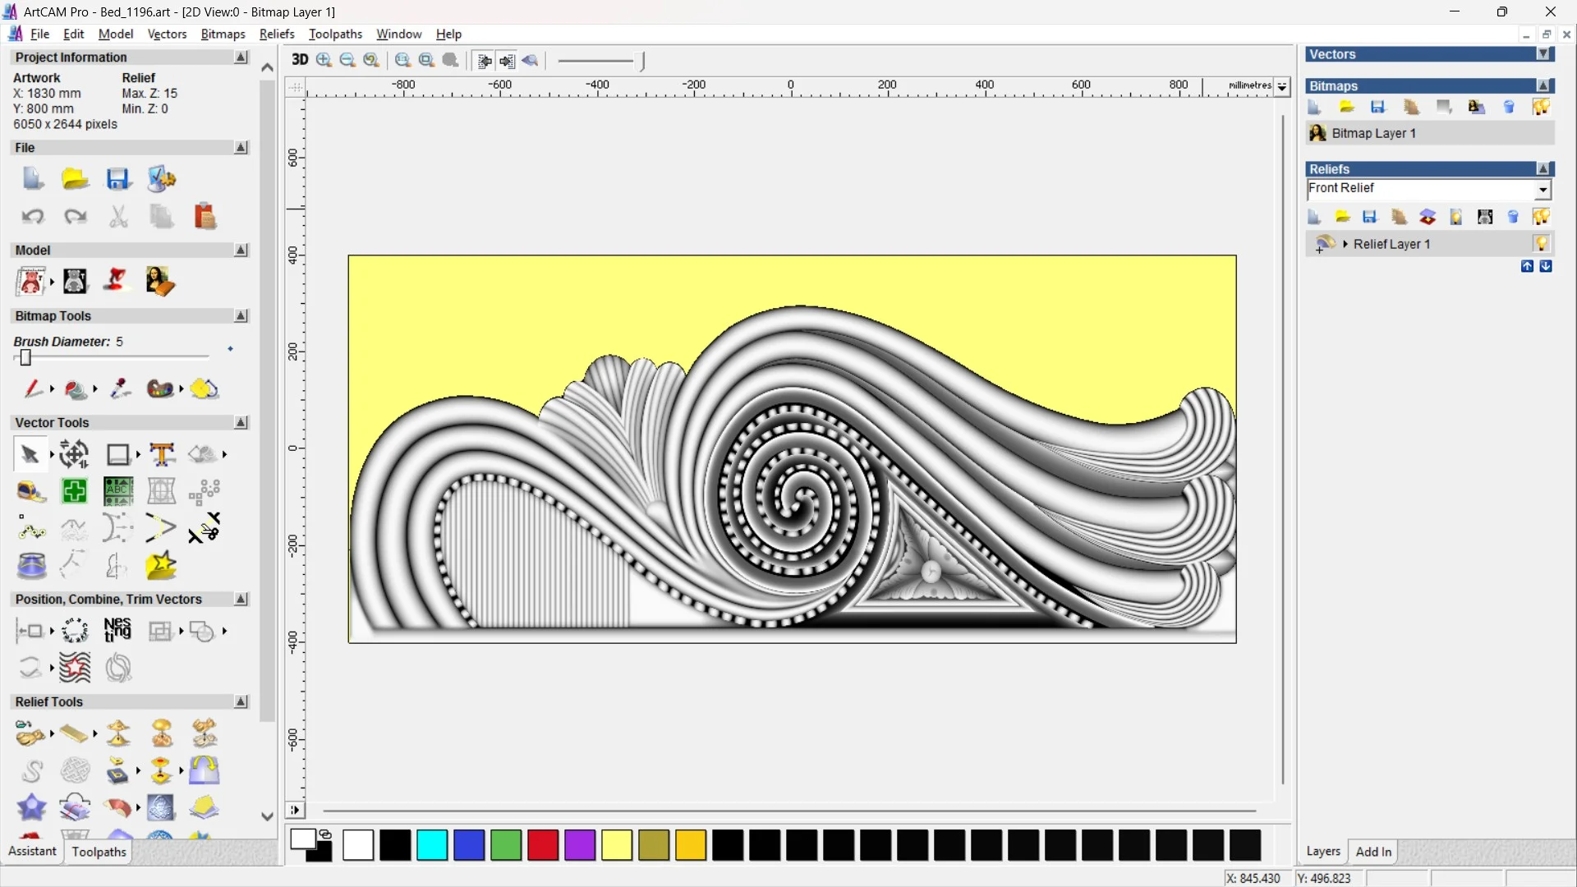This screenshot has width=1577, height=887.
Task: Toggle all relief layers visibility lightbulb
Action: pyautogui.click(x=1541, y=217)
